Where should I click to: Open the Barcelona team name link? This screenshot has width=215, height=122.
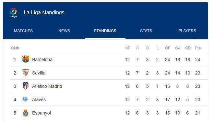[x=42, y=60]
